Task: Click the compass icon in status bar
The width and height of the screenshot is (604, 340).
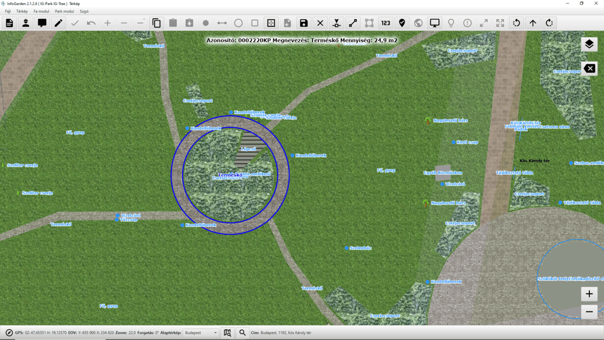Action: 9,332
